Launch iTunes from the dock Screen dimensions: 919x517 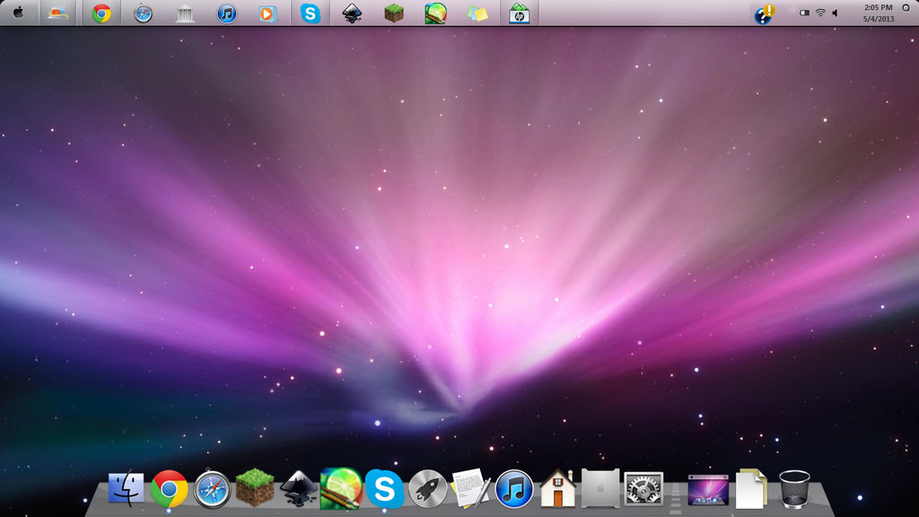[514, 488]
